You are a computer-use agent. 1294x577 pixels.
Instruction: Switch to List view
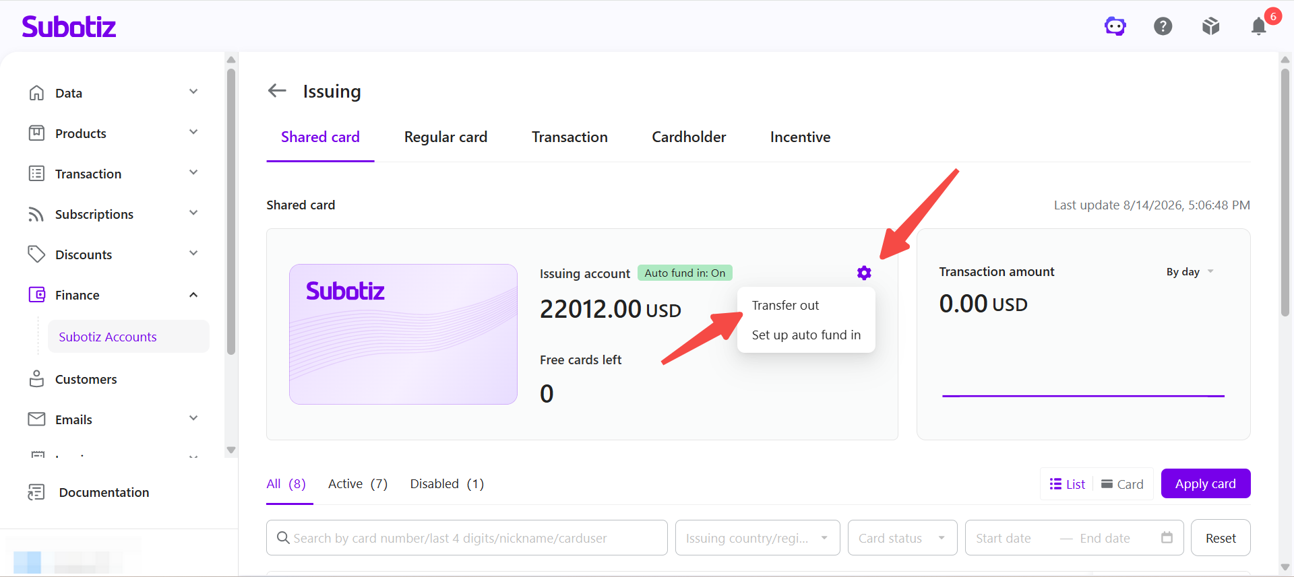click(1068, 484)
